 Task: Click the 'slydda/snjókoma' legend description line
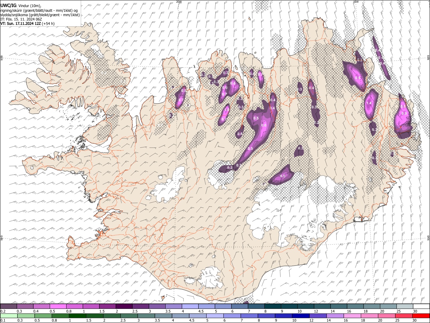click(40, 15)
